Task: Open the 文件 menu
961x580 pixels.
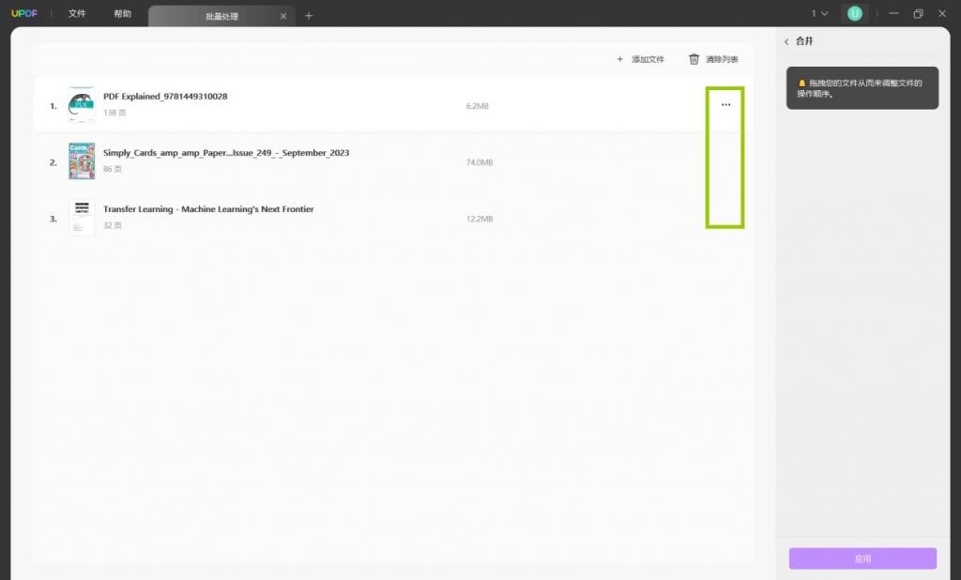Action: 77,13
